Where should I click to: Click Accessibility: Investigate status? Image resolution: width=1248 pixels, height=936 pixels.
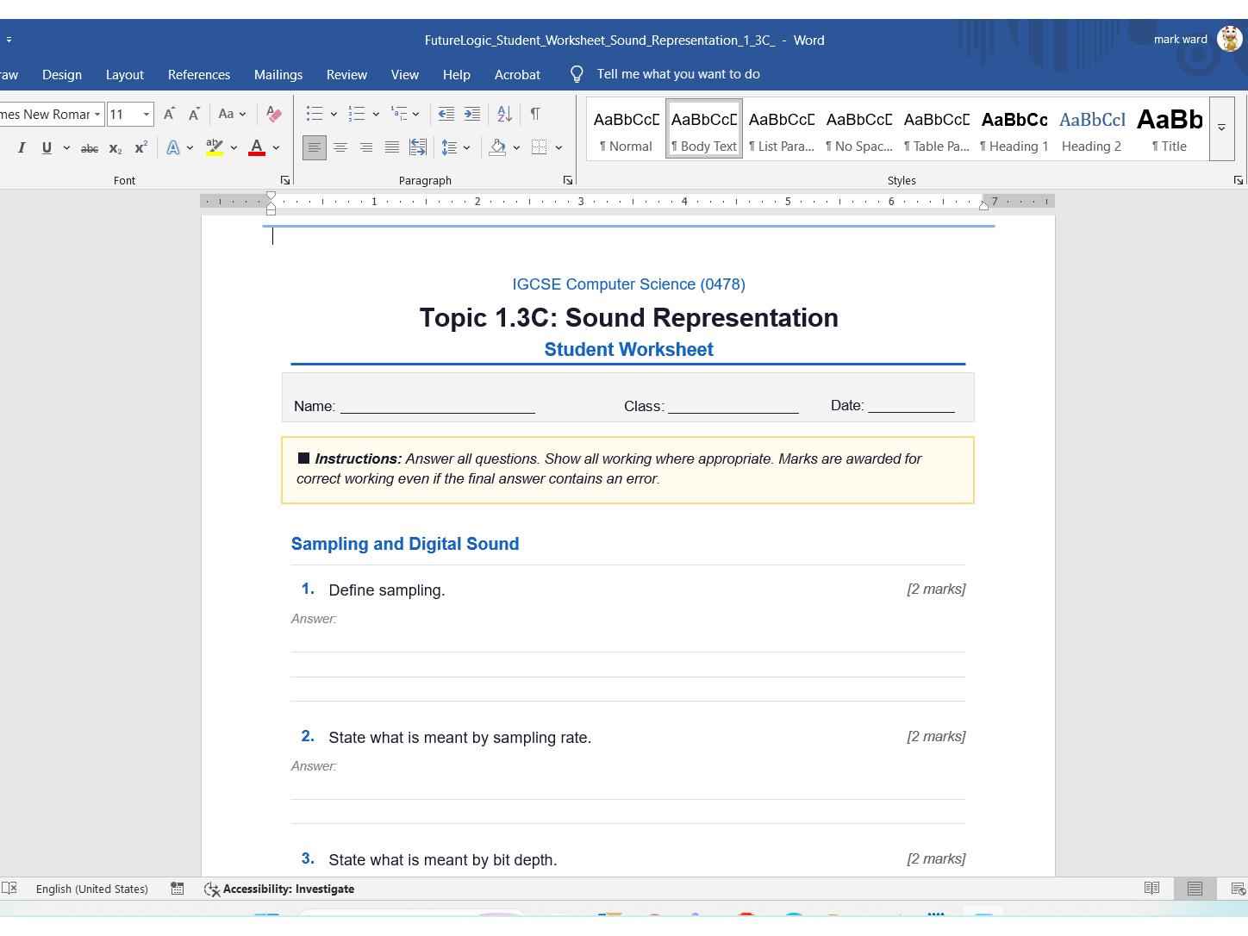(279, 889)
